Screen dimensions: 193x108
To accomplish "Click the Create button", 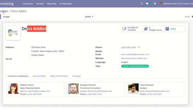I will (6, 17).
